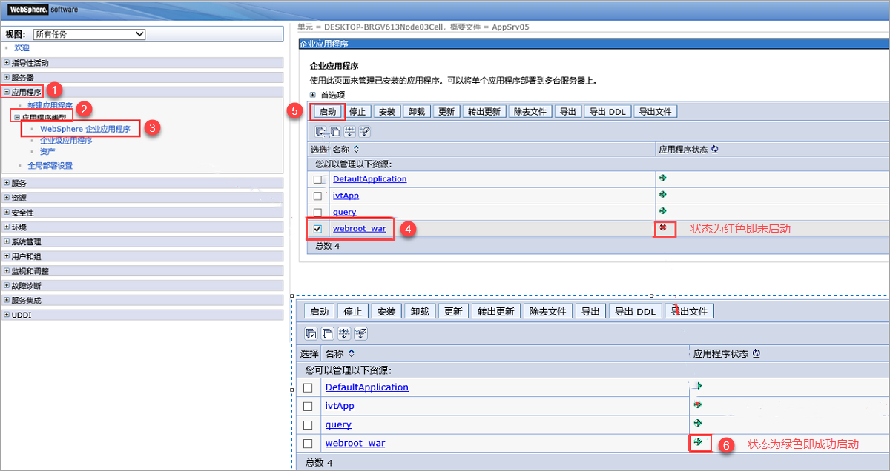The height and width of the screenshot is (471, 890).
Task: Click status arrow of DefaultApplication in upper table
Action: (x=662, y=178)
